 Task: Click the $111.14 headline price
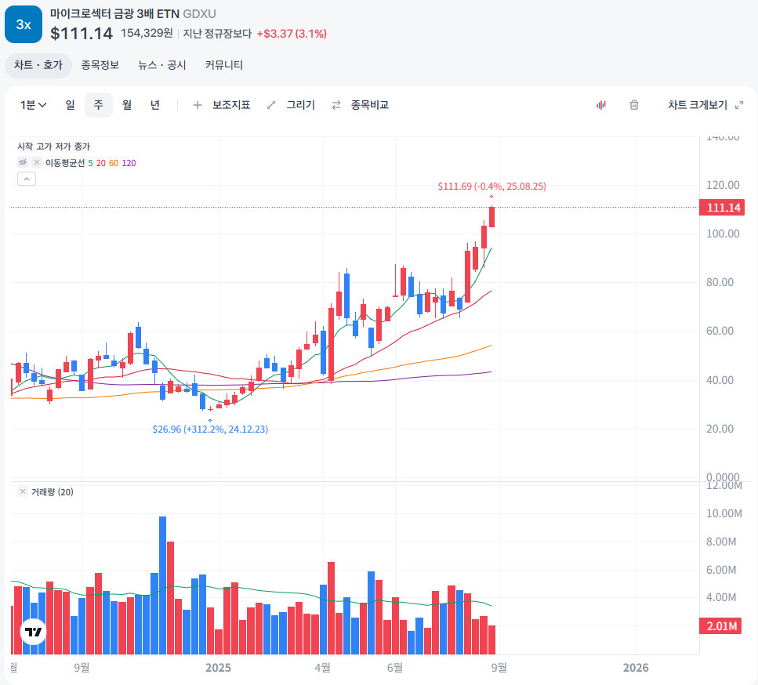pyautogui.click(x=82, y=34)
